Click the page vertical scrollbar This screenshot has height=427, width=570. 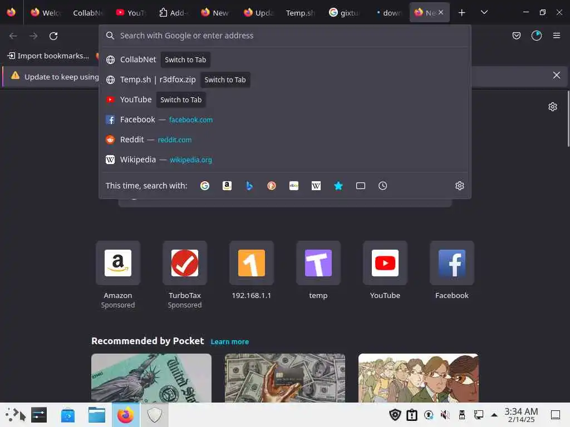(568, 118)
